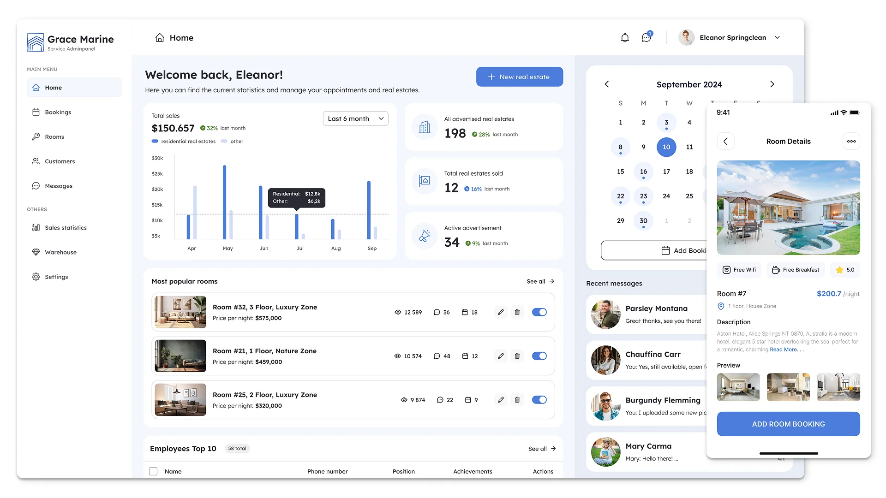886x498 pixels.
Task: Open the Customers menu item
Action: tap(74, 161)
